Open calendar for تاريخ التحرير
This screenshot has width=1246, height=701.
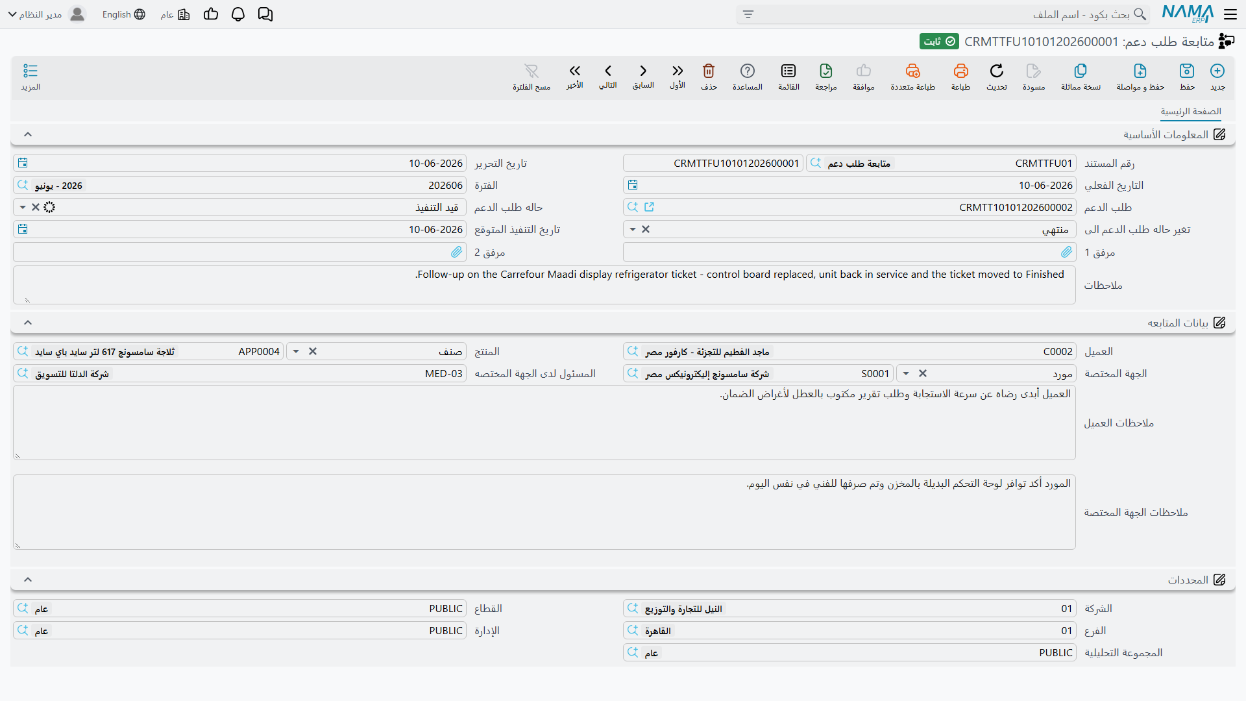(23, 163)
